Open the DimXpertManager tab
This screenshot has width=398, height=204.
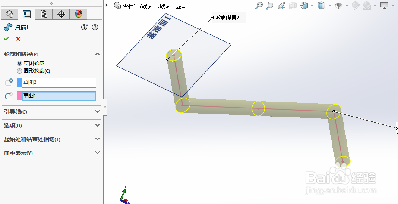(61, 14)
